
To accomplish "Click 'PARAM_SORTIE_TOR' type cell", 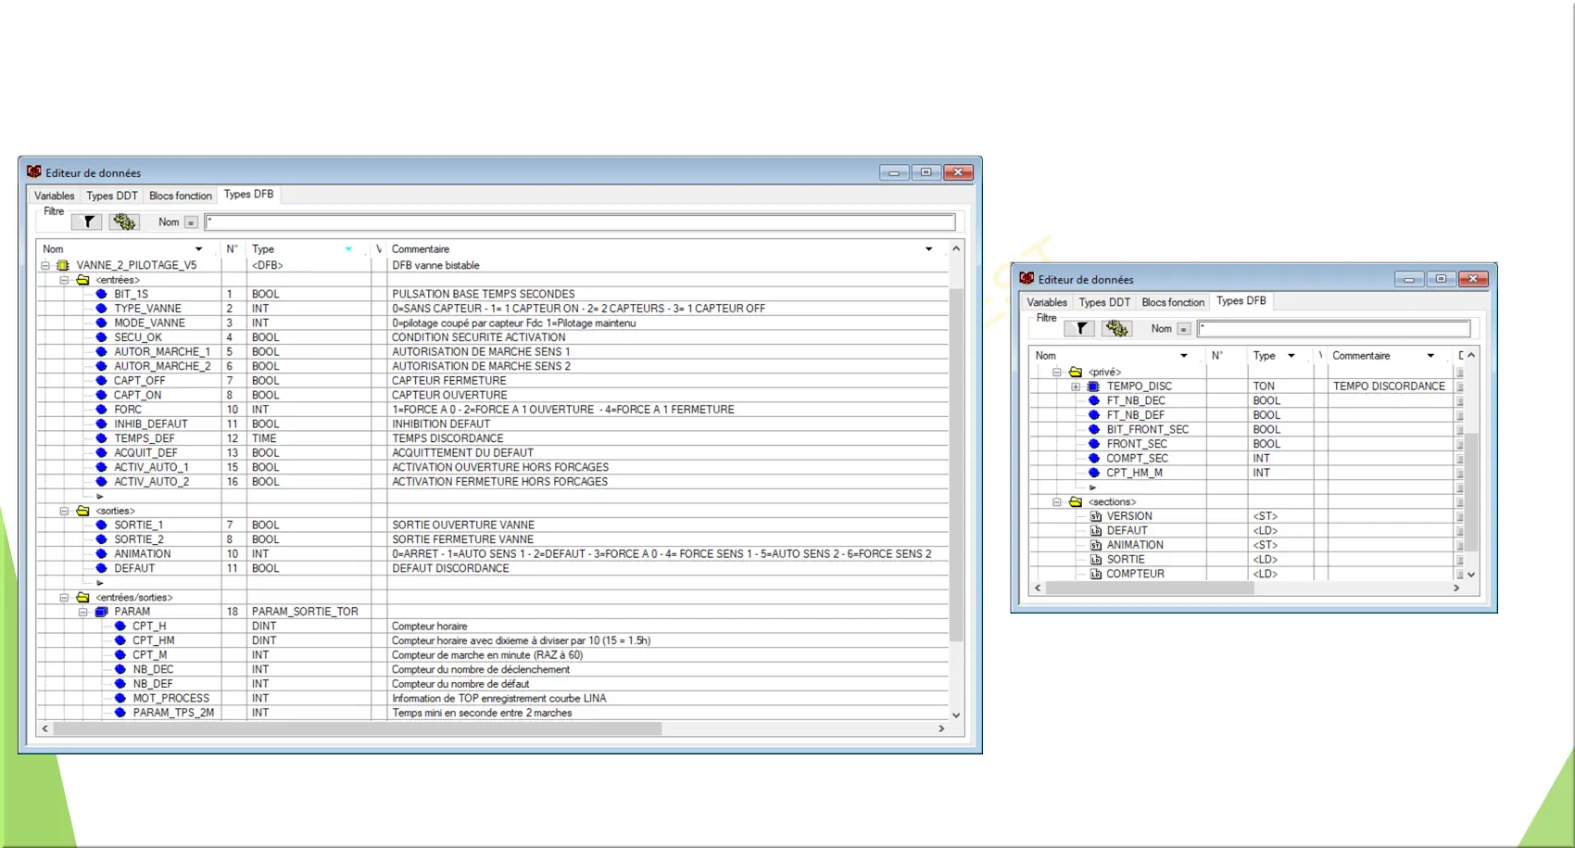I will point(305,612).
